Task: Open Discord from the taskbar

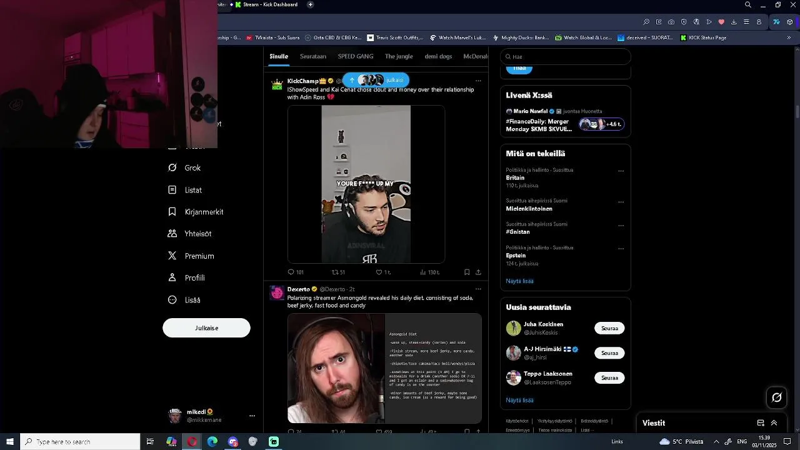Action: 233,442
